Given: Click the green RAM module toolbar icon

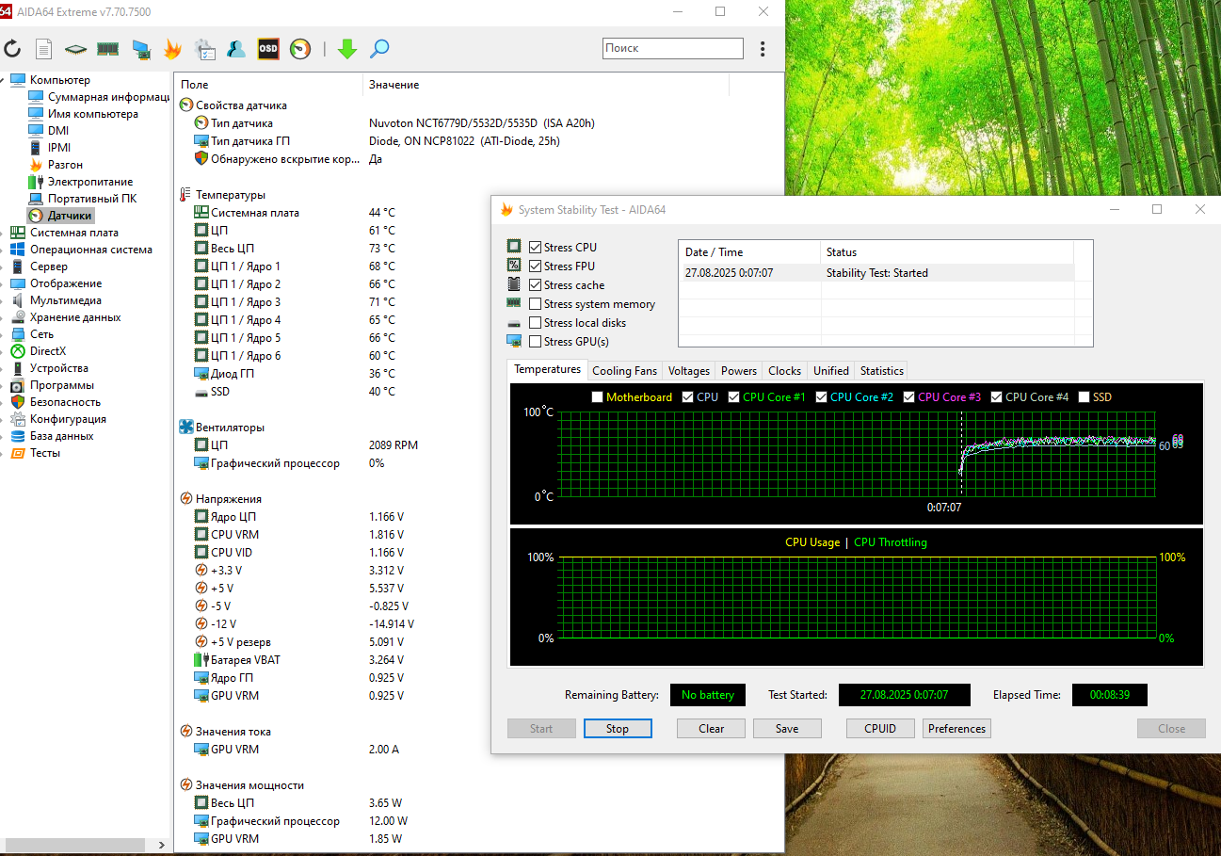Looking at the screenshot, I should (x=107, y=49).
